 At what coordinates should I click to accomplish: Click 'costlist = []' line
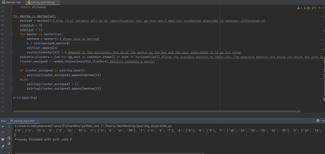tap(31, 30)
